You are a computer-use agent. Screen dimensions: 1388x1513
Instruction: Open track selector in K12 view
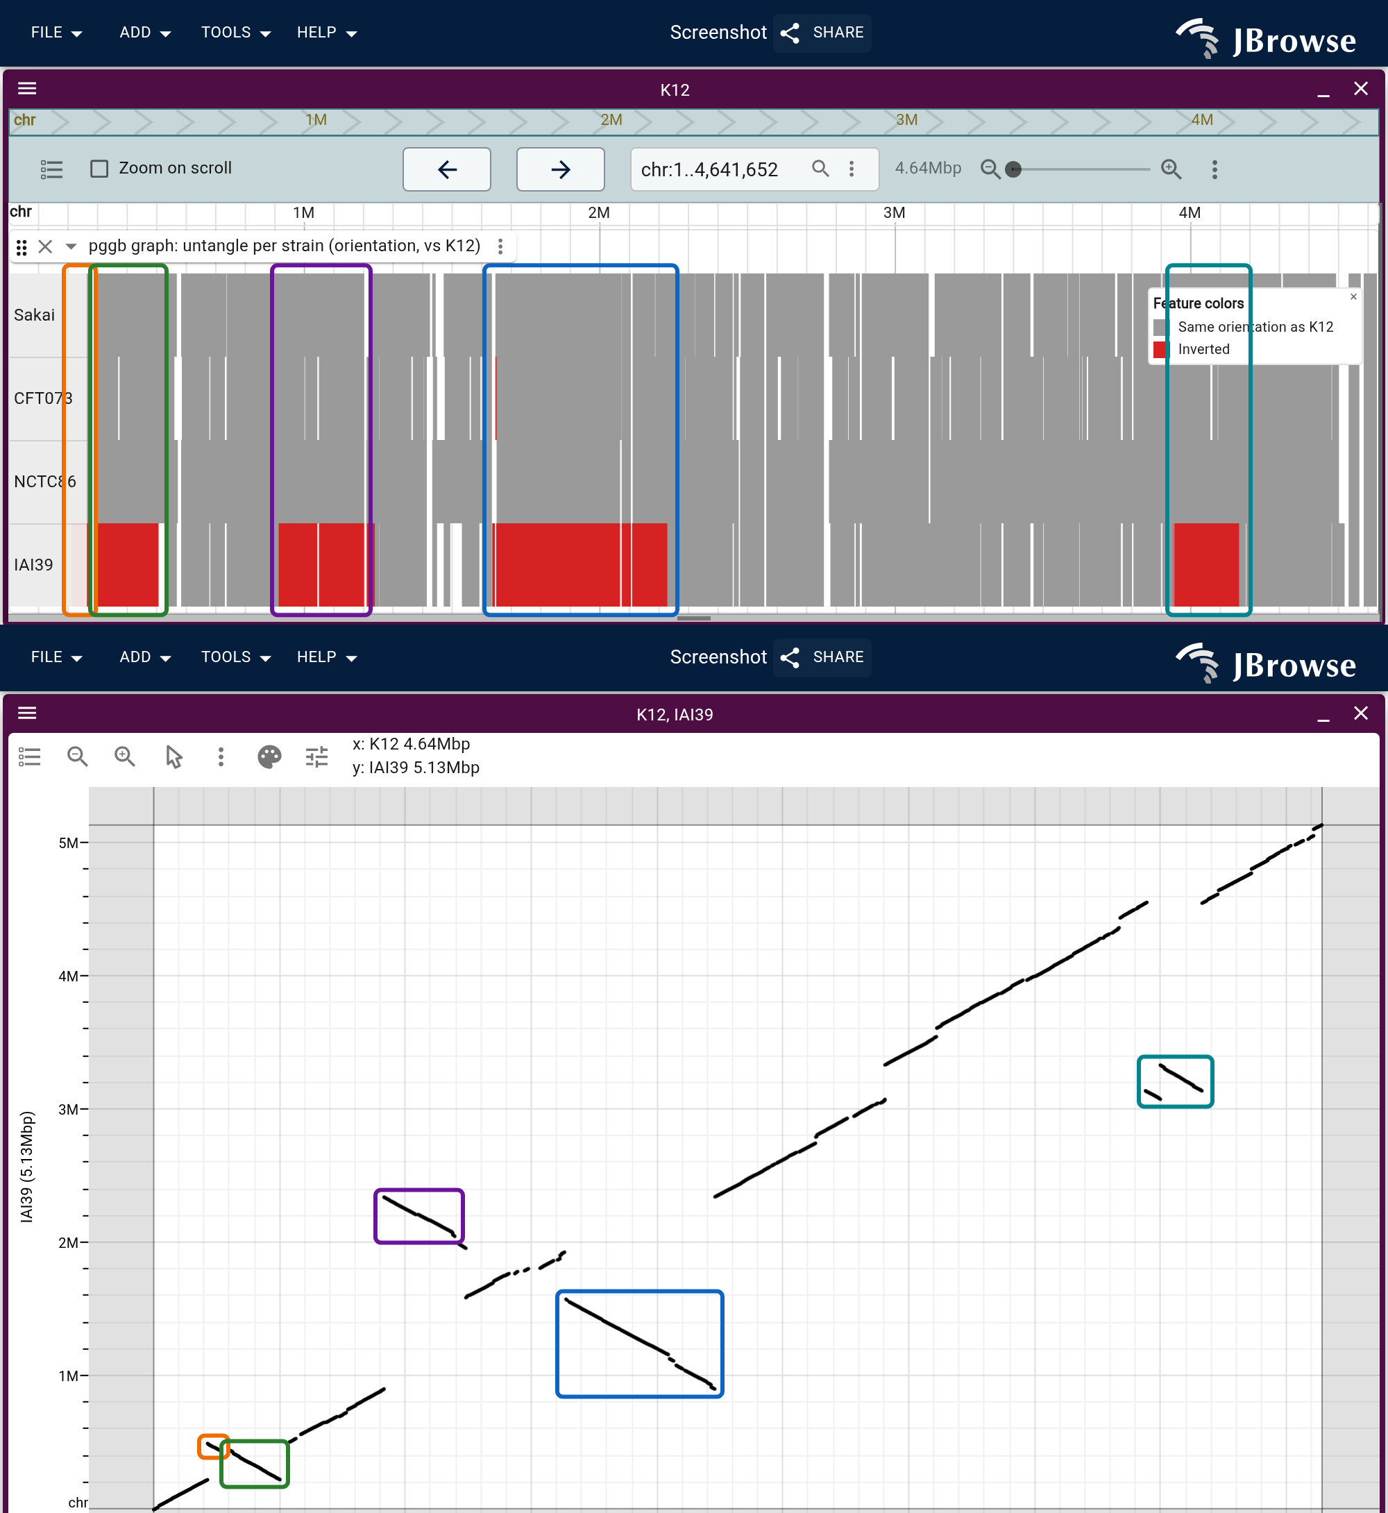point(51,169)
